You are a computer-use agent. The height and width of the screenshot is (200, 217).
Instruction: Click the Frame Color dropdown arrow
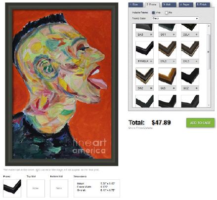pos(197,18)
